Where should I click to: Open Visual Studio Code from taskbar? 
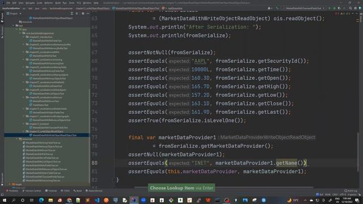pyautogui.click(x=97, y=200)
